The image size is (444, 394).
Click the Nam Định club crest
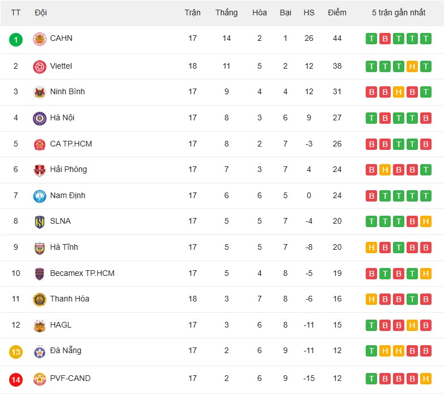point(39,196)
